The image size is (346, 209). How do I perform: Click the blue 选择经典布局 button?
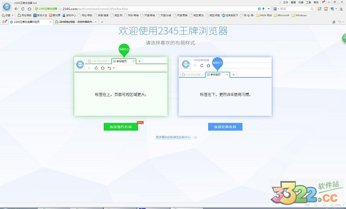[225, 126]
